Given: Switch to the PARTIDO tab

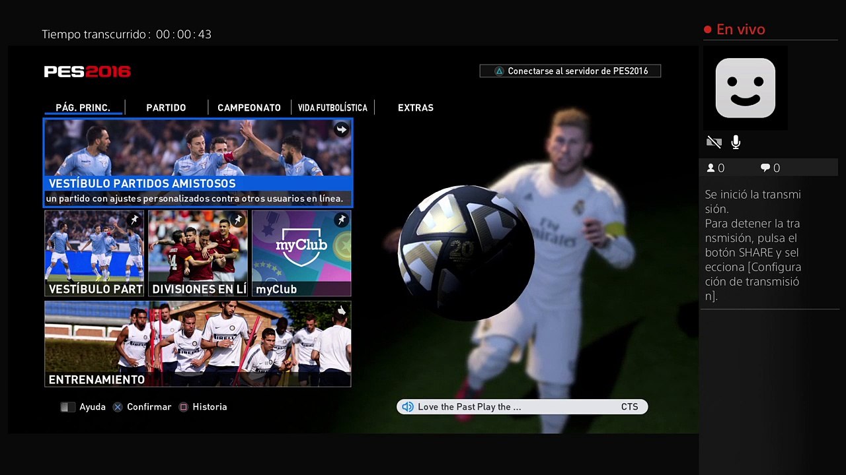Looking at the screenshot, I should click(x=166, y=108).
